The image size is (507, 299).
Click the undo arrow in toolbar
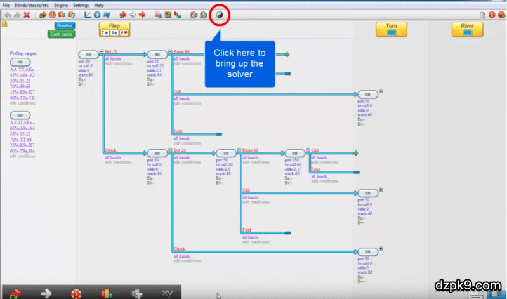tap(8, 15)
